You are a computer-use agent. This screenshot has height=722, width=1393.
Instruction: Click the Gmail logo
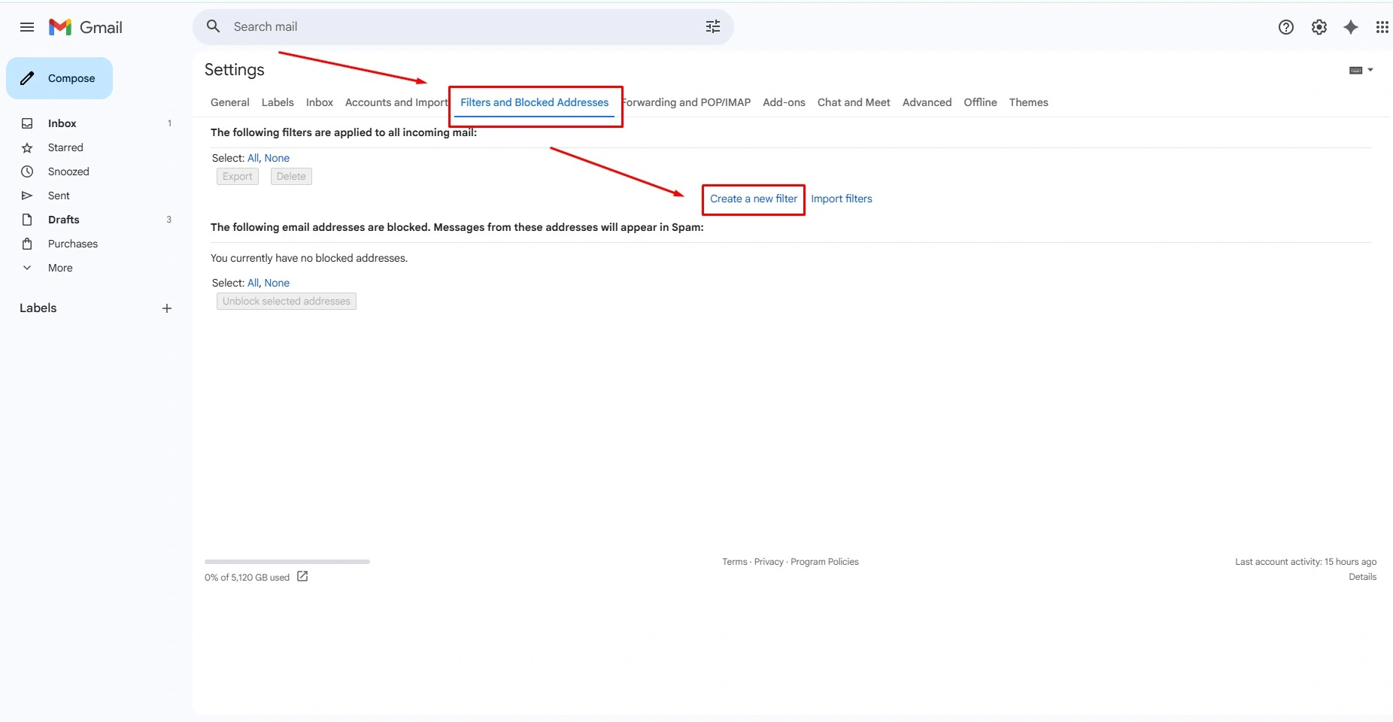click(85, 27)
